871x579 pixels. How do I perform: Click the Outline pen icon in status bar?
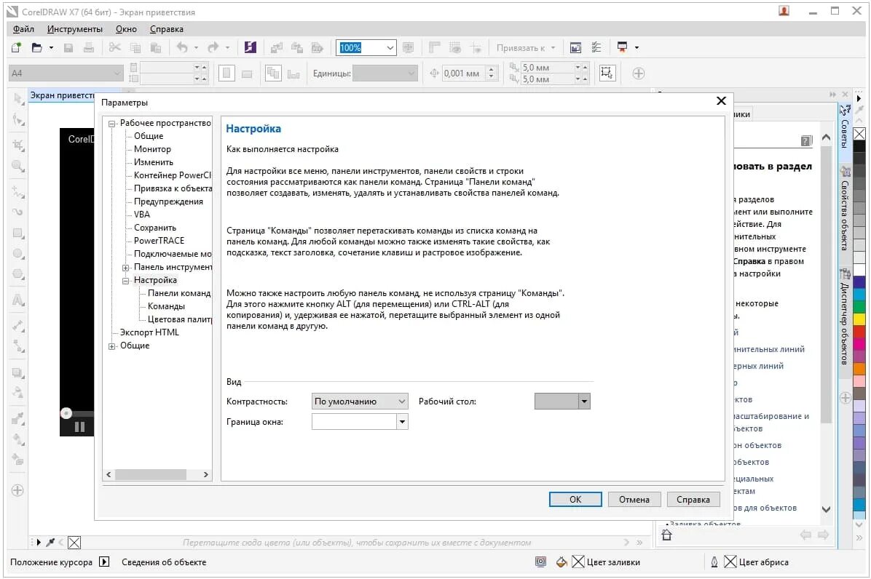tap(714, 562)
